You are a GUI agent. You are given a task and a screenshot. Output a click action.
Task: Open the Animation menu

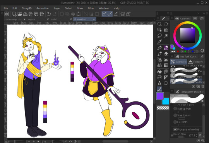43,8
